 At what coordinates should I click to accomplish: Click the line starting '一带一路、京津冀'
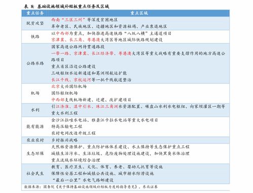point(138,54)
